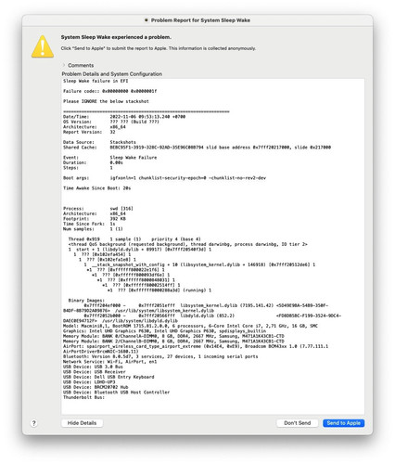395x464 pixels.
Task: Click the yellow warning triangle icon
Action: click(43, 46)
